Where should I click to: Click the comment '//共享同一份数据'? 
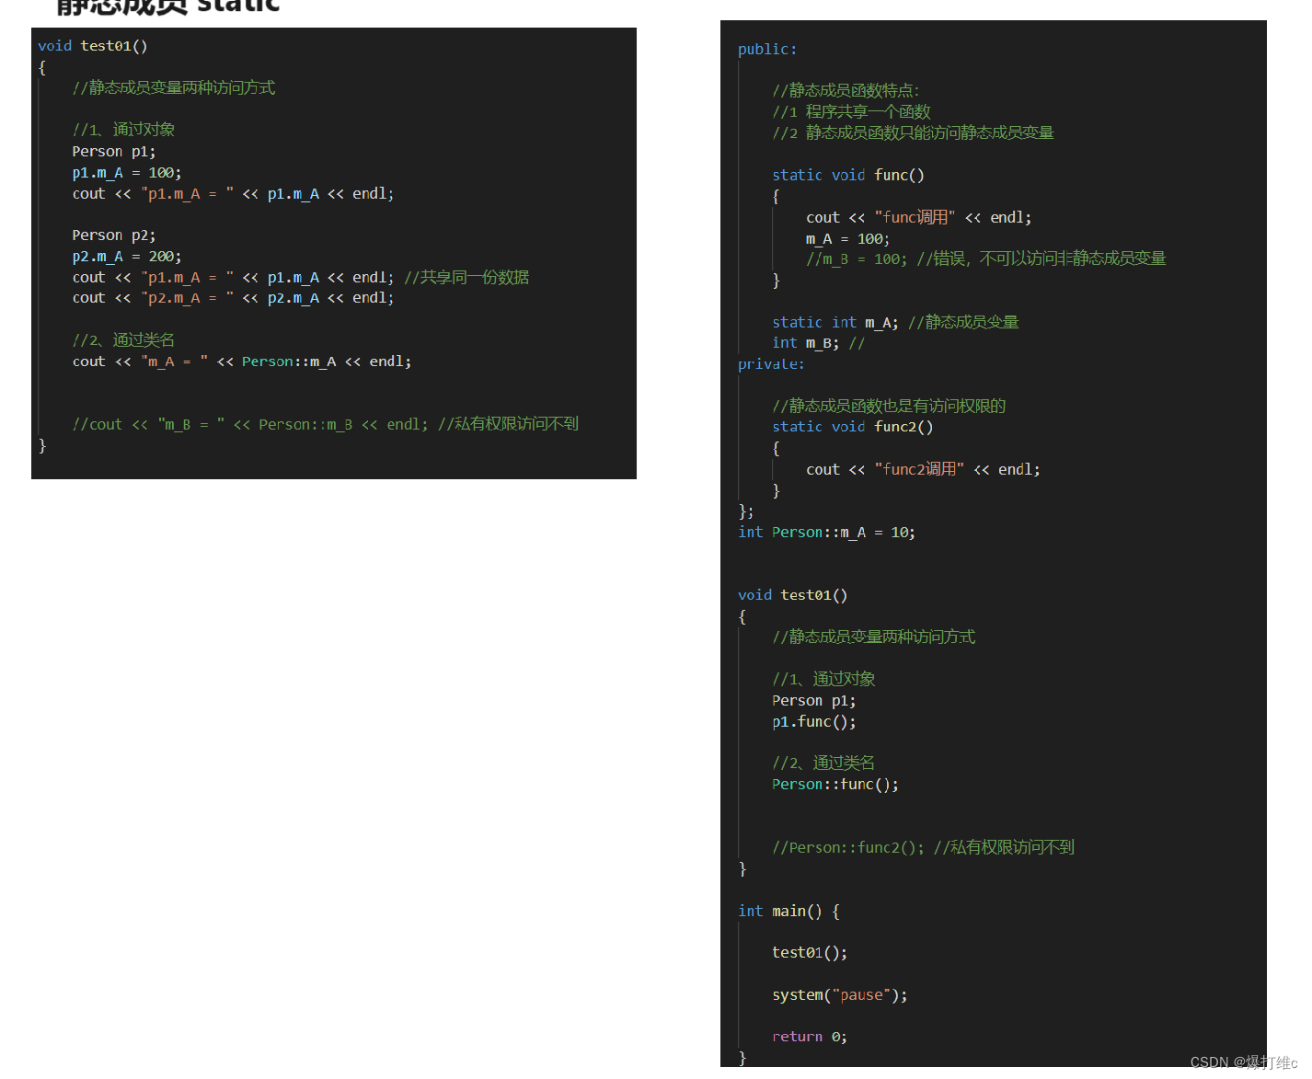pos(466,277)
